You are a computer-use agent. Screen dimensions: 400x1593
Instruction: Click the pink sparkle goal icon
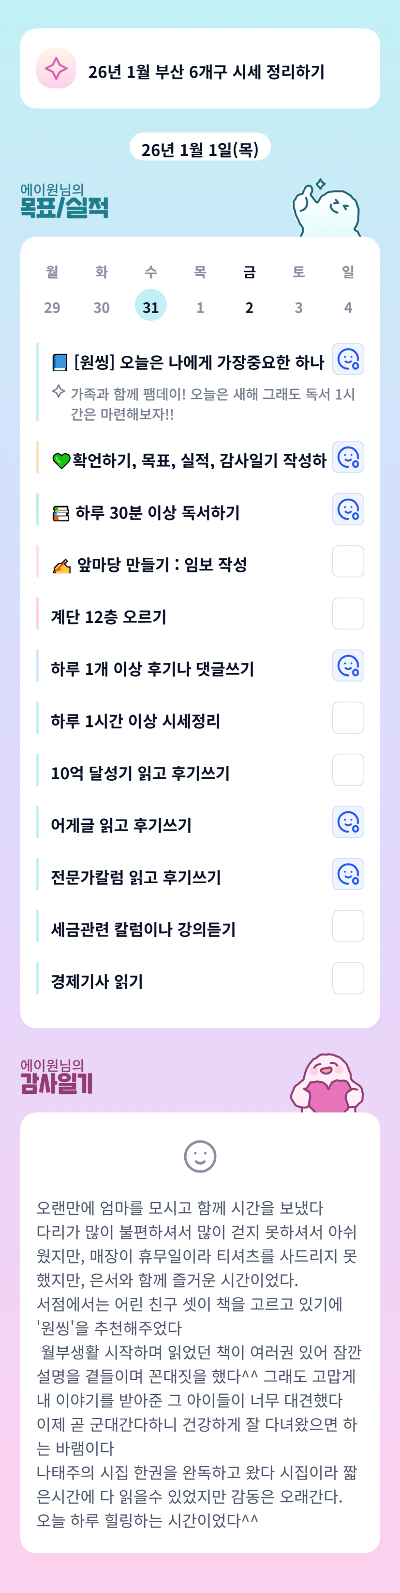tap(56, 69)
